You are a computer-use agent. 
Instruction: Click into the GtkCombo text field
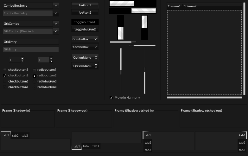pos(28,23)
